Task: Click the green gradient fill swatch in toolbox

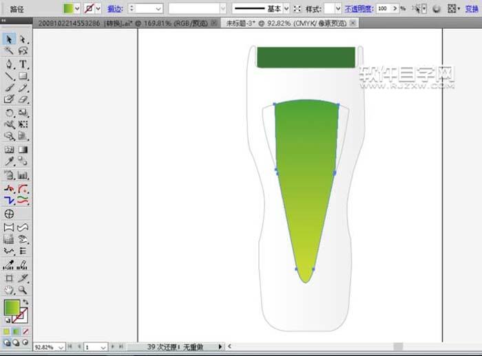Action: click(x=12, y=308)
